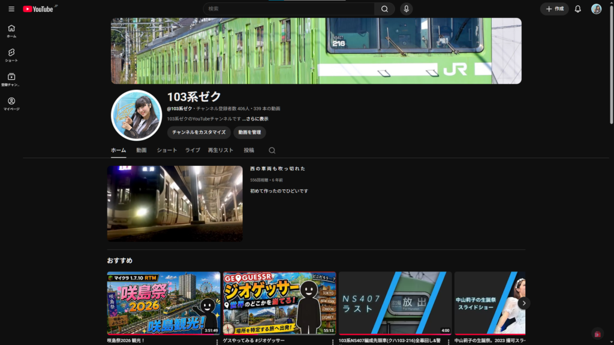Click チャンネルをカスタマイズ button
The width and height of the screenshot is (614, 345).
(199, 132)
